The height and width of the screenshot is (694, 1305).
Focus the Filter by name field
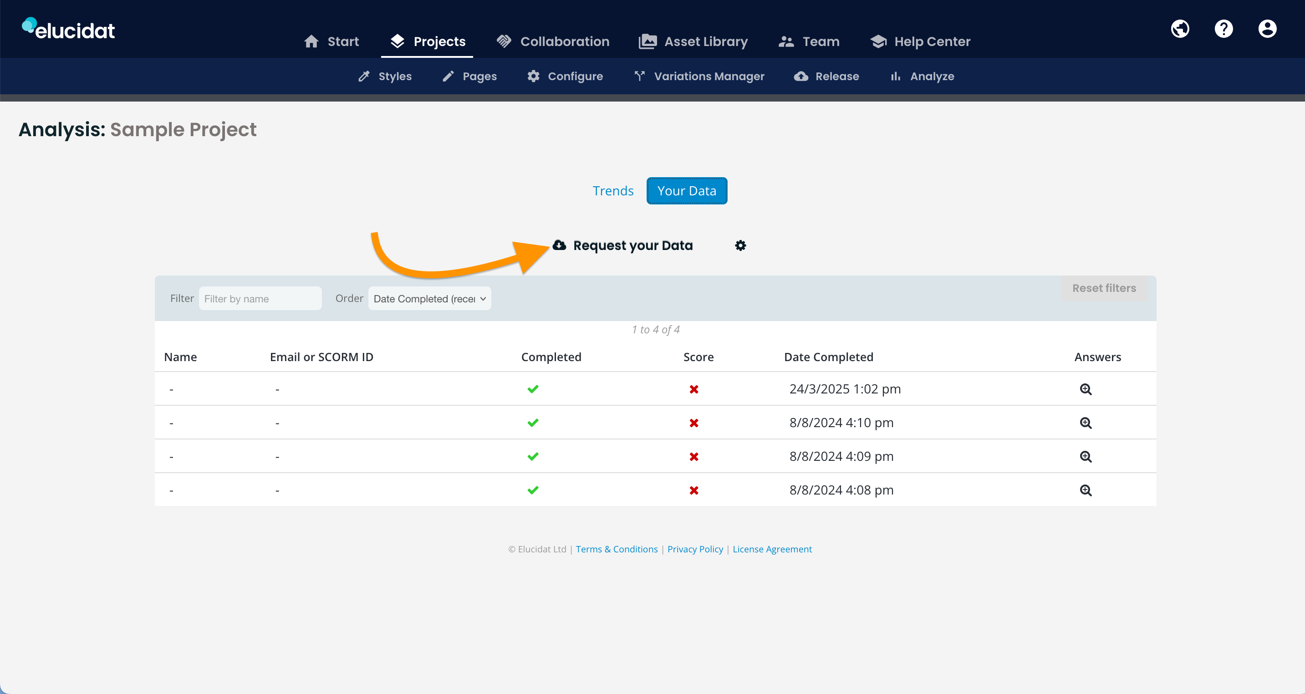coord(260,299)
